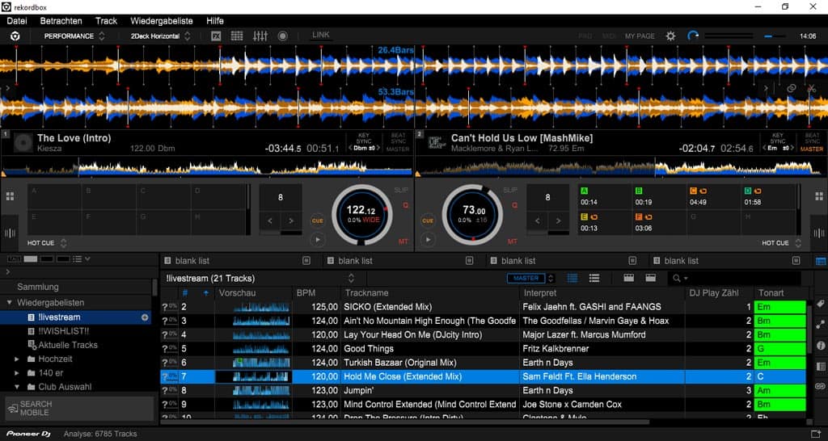Open the Wiedergabeliste menu

[x=162, y=21]
